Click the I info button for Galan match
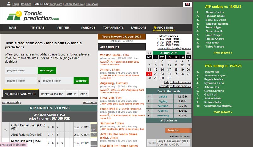The image size is (253, 147). point(94,126)
